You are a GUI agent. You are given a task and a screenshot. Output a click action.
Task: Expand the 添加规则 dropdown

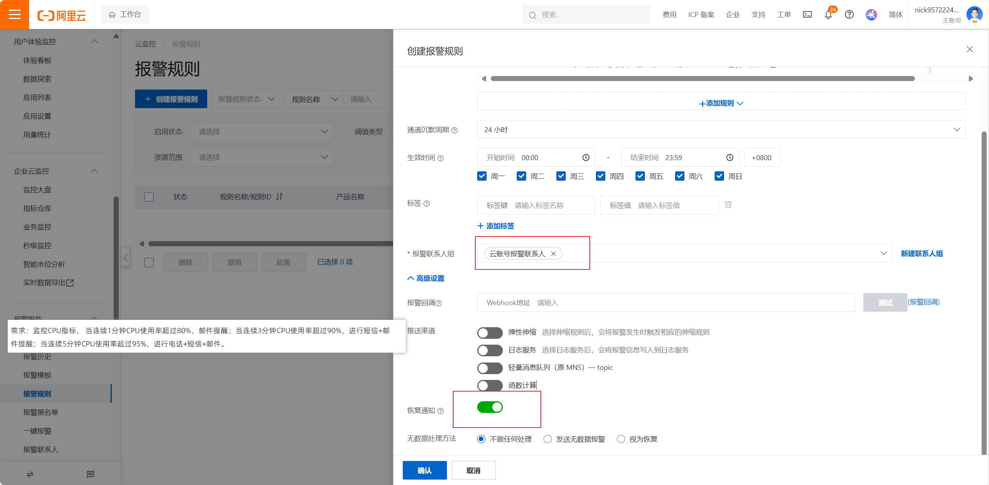coord(721,103)
